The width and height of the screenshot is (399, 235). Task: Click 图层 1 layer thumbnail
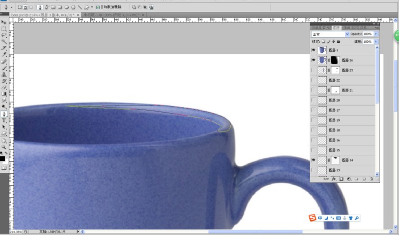pos(322,50)
